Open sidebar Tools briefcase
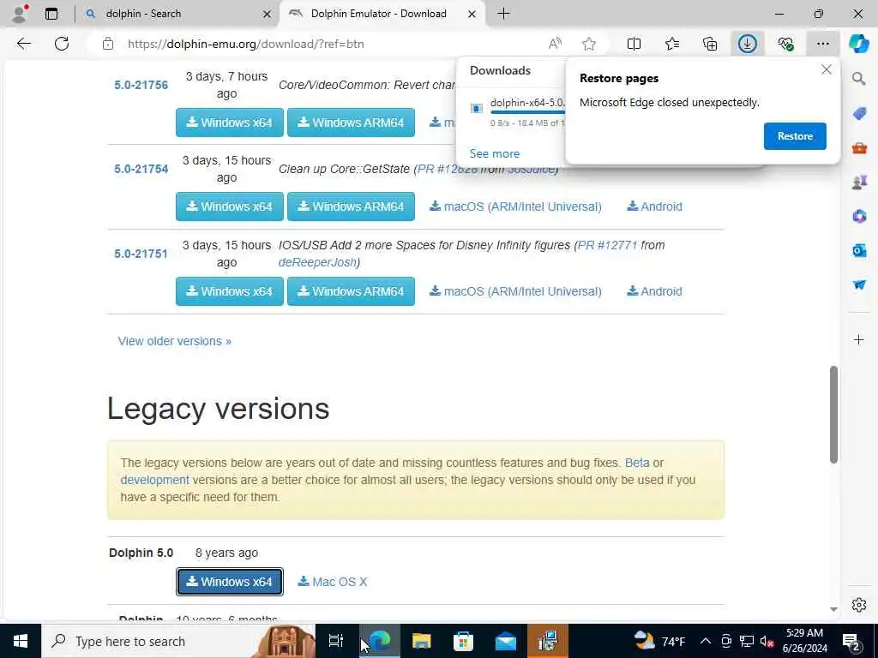 859,148
